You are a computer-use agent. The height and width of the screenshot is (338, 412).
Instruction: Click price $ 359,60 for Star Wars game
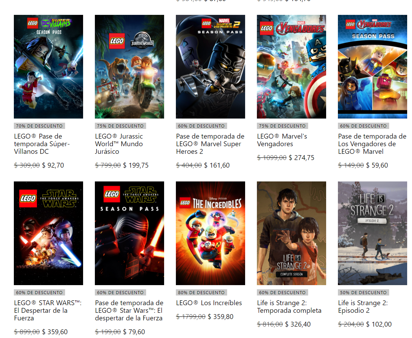tap(55, 332)
